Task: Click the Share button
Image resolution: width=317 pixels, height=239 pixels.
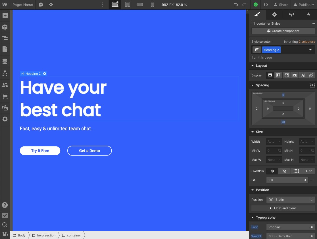Action: [281, 5]
